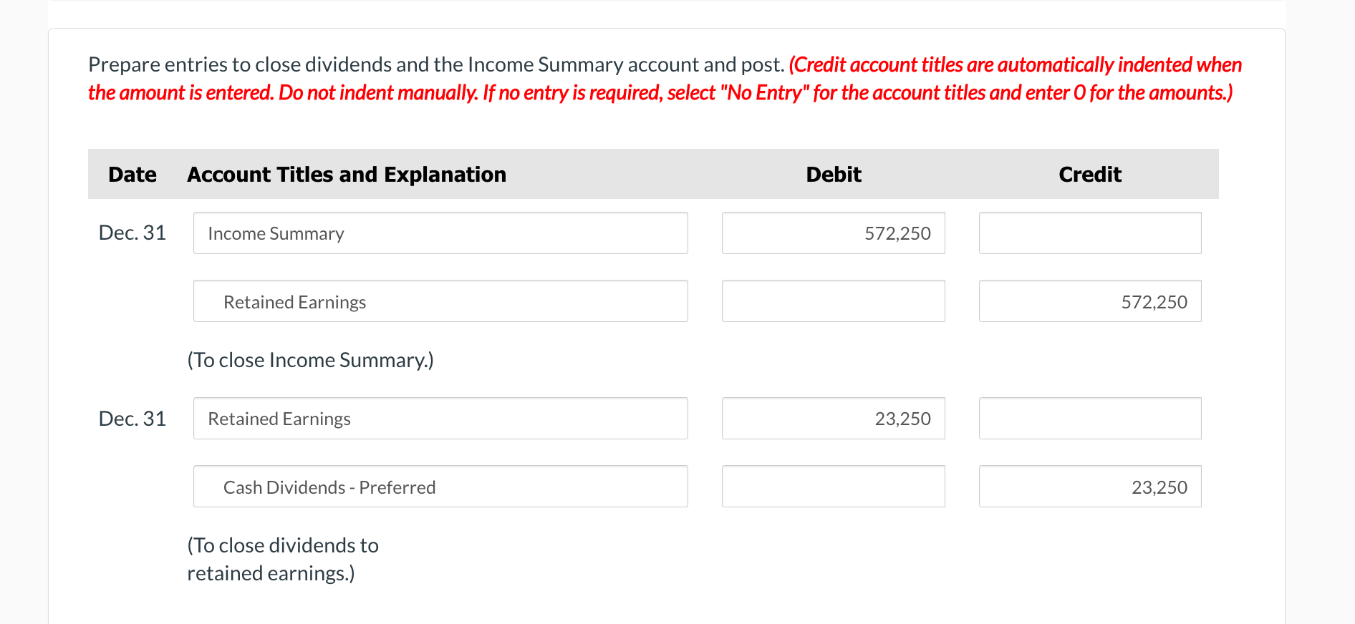
Task: Select the Credit column header
Action: point(1089,174)
